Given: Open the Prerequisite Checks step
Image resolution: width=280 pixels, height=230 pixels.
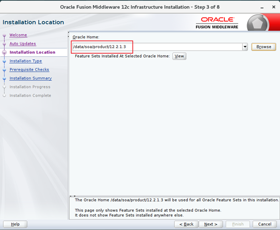Looking at the screenshot, I should tap(29, 69).
